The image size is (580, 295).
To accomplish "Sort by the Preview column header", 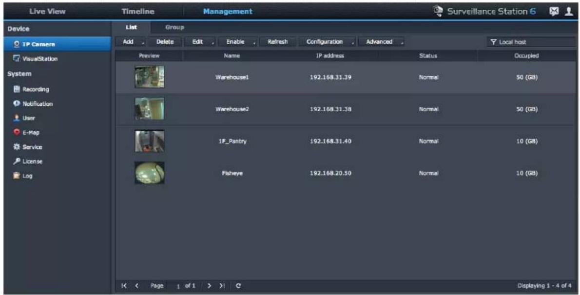I will pos(149,56).
